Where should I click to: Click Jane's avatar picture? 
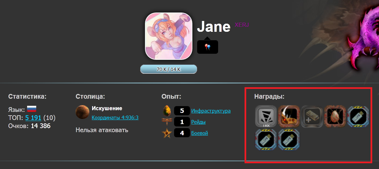click(x=169, y=36)
